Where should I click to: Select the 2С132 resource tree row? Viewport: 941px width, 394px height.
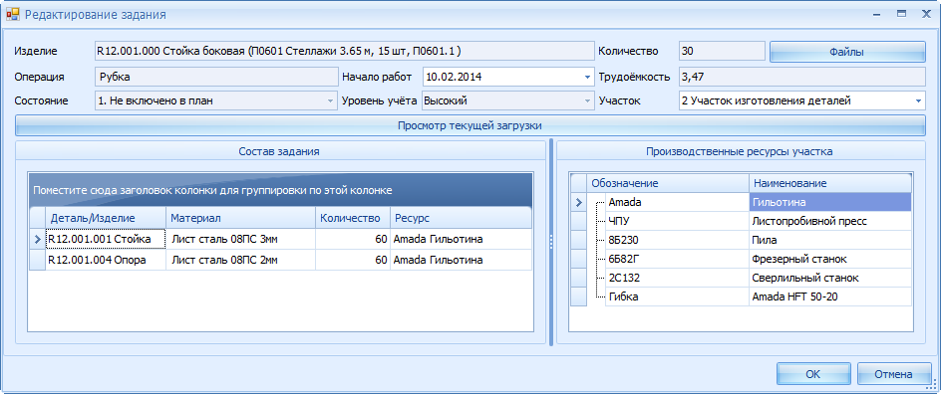pyautogui.click(x=677, y=278)
